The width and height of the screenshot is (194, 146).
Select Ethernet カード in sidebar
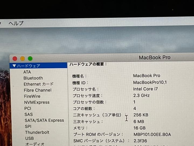click(39, 84)
